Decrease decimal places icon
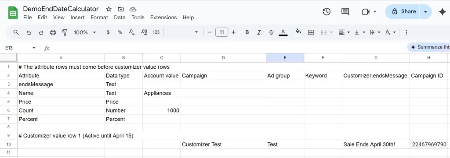 132,32
